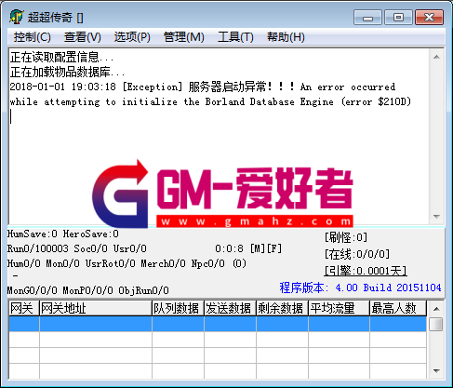Click the gateway table scroll-up arrow
Image resolution: width=453 pixels, height=388 pixels.
[436, 309]
